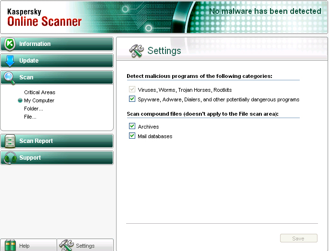Uncheck the Mail databases checkbox
The height and width of the screenshot is (251, 329).
pyautogui.click(x=132, y=136)
